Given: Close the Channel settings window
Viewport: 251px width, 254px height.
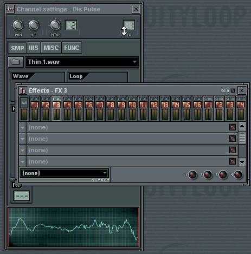Looking at the screenshot, I should 136,9.
